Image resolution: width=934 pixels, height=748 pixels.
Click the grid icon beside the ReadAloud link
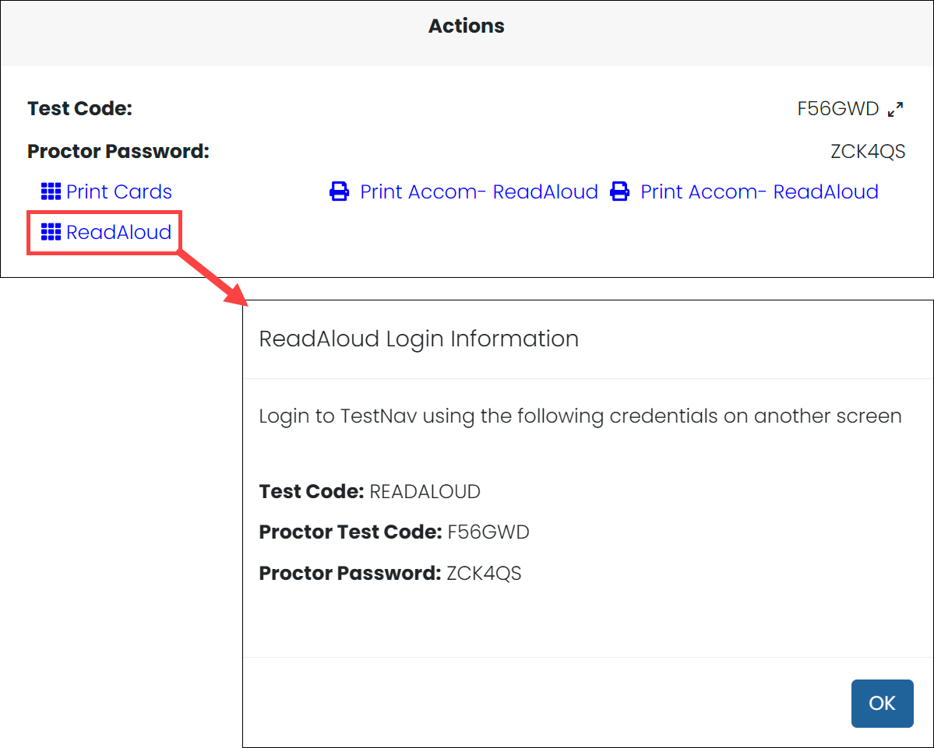(x=51, y=232)
